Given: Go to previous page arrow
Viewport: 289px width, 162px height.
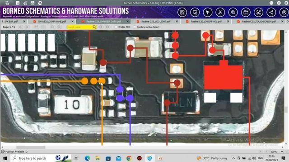Looking at the screenshot, I should 20,27.
